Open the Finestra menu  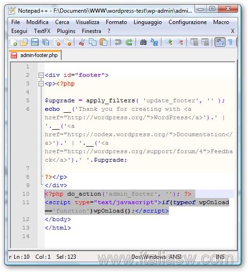(x=91, y=31)
